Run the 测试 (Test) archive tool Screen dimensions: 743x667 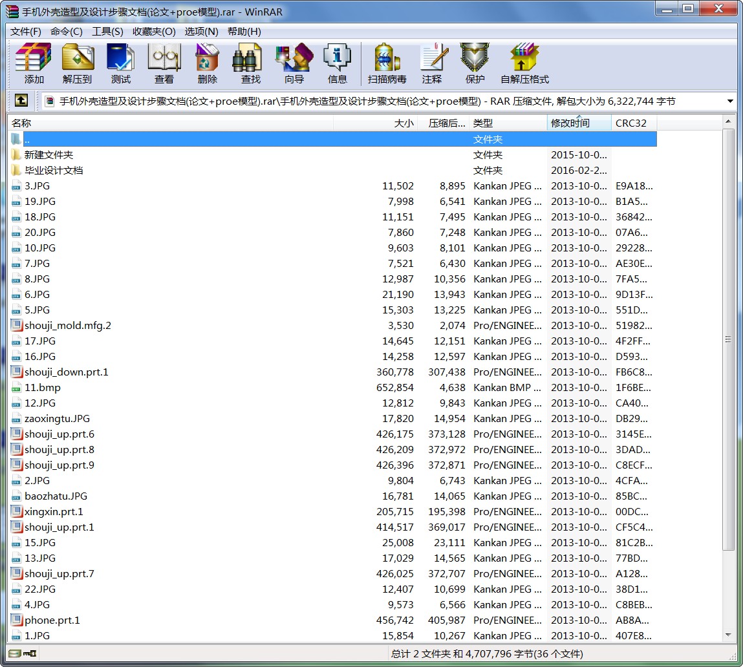[121, 63]
